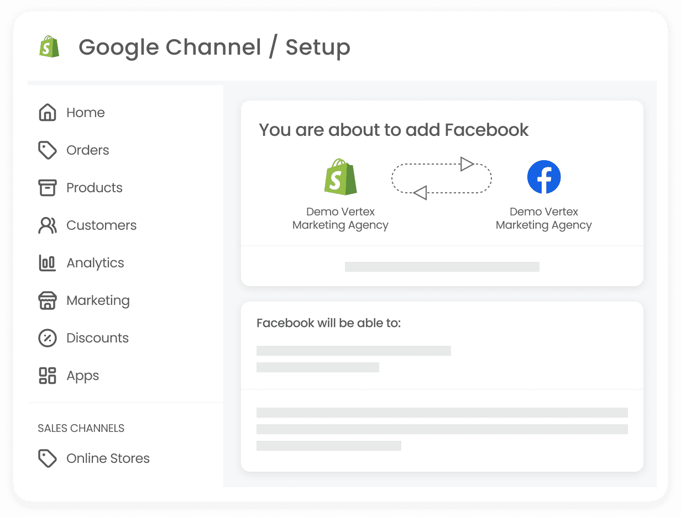Open Apps in the sidebar

point(83,376)
